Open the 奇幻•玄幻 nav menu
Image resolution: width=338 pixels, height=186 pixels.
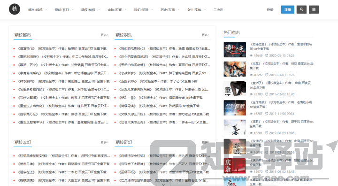point(61,10)
